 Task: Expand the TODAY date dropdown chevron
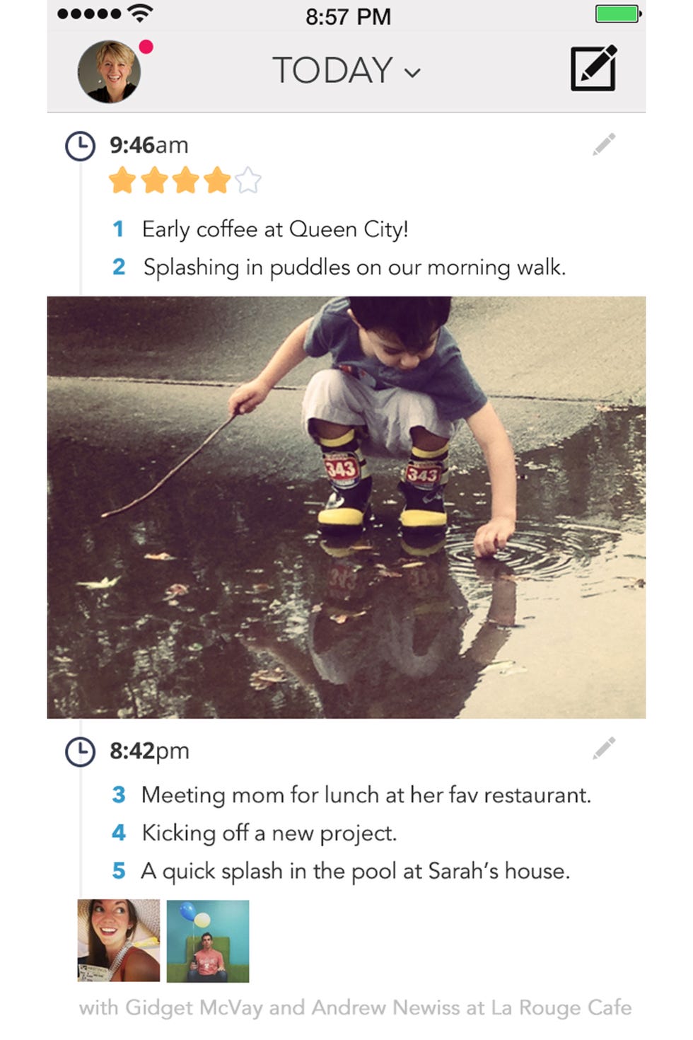coord(412,72)
